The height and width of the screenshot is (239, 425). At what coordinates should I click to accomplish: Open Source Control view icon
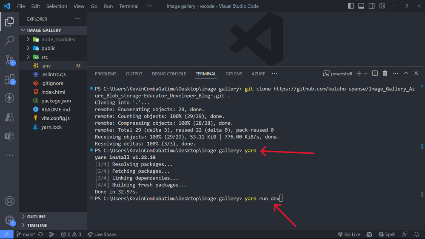(x=10, y=60)
